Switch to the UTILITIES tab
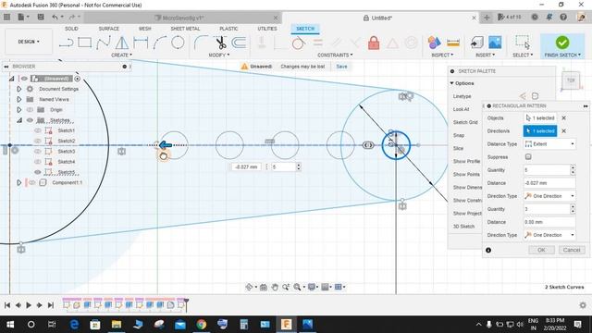Viewport: 592px width, 333px height. (267, 29)
